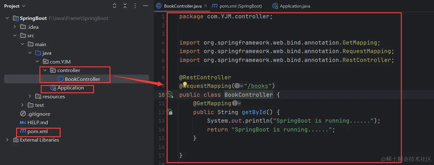The image size is (434, 165).
Task: Collapse the java source folder
Action: tap(30, 53)
